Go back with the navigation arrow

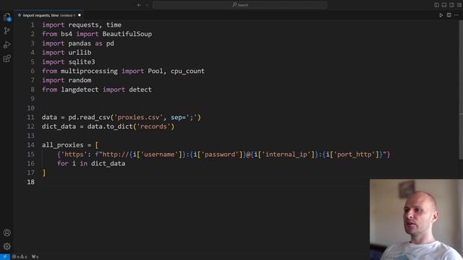pyautogui.click(x=139, y=5)
